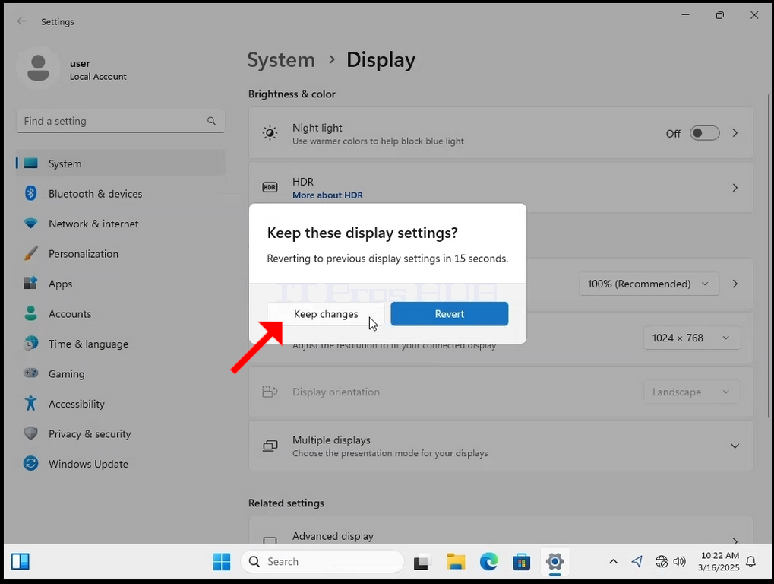Open the notification bell

coord(750,562)
